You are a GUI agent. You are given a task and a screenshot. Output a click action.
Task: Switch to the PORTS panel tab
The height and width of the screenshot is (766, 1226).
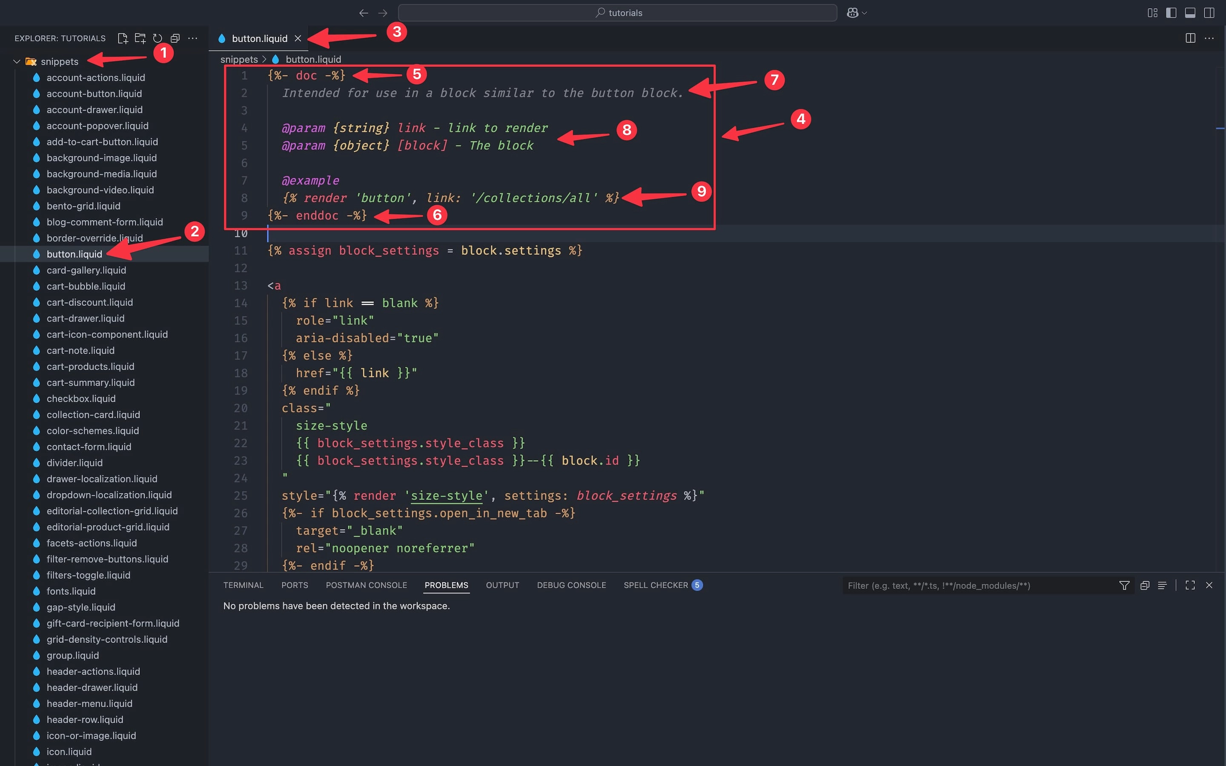[x=294, y=585]
